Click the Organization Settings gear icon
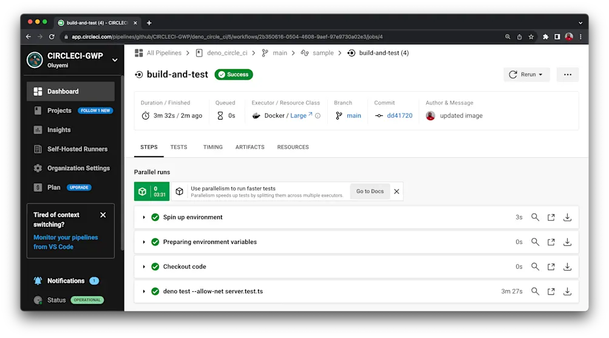Viewport: 609px width, 338px height. [38, 168]
